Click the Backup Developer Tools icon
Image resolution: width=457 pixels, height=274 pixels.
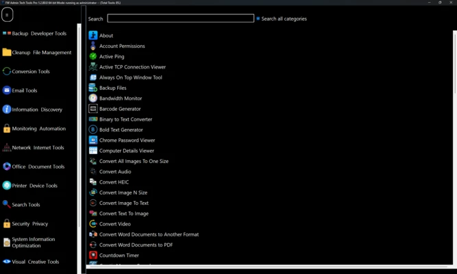click(x=7, y=34)
